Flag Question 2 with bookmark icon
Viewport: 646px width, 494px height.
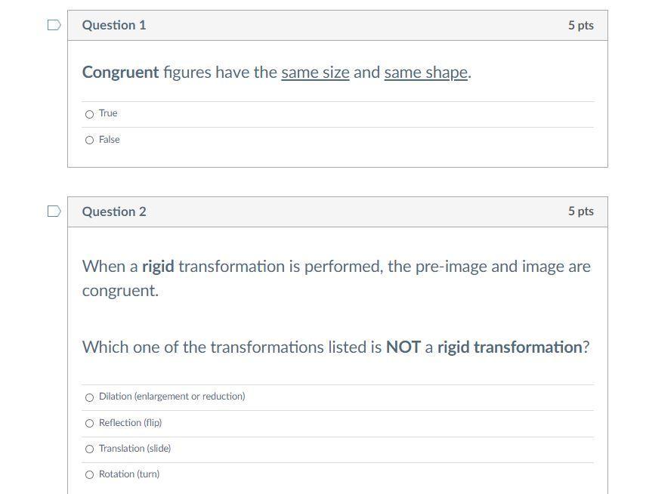54,211
